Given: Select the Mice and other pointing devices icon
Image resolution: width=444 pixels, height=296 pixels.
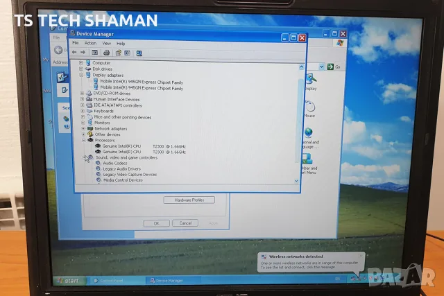Looking at the screenshot, I should point(89,117).
